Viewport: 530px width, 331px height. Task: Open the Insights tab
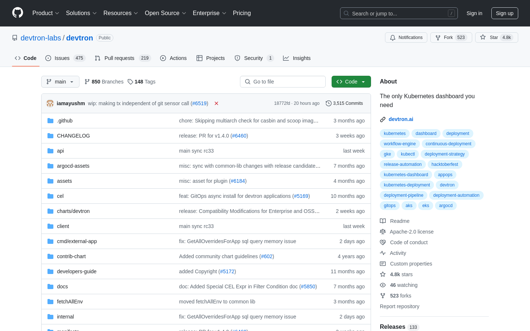coord(297,58)
